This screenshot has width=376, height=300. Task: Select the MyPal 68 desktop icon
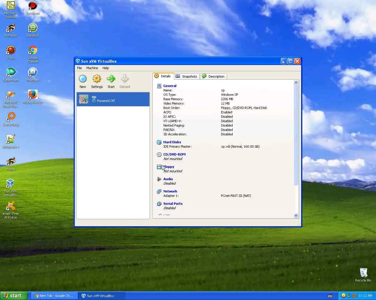11,30
